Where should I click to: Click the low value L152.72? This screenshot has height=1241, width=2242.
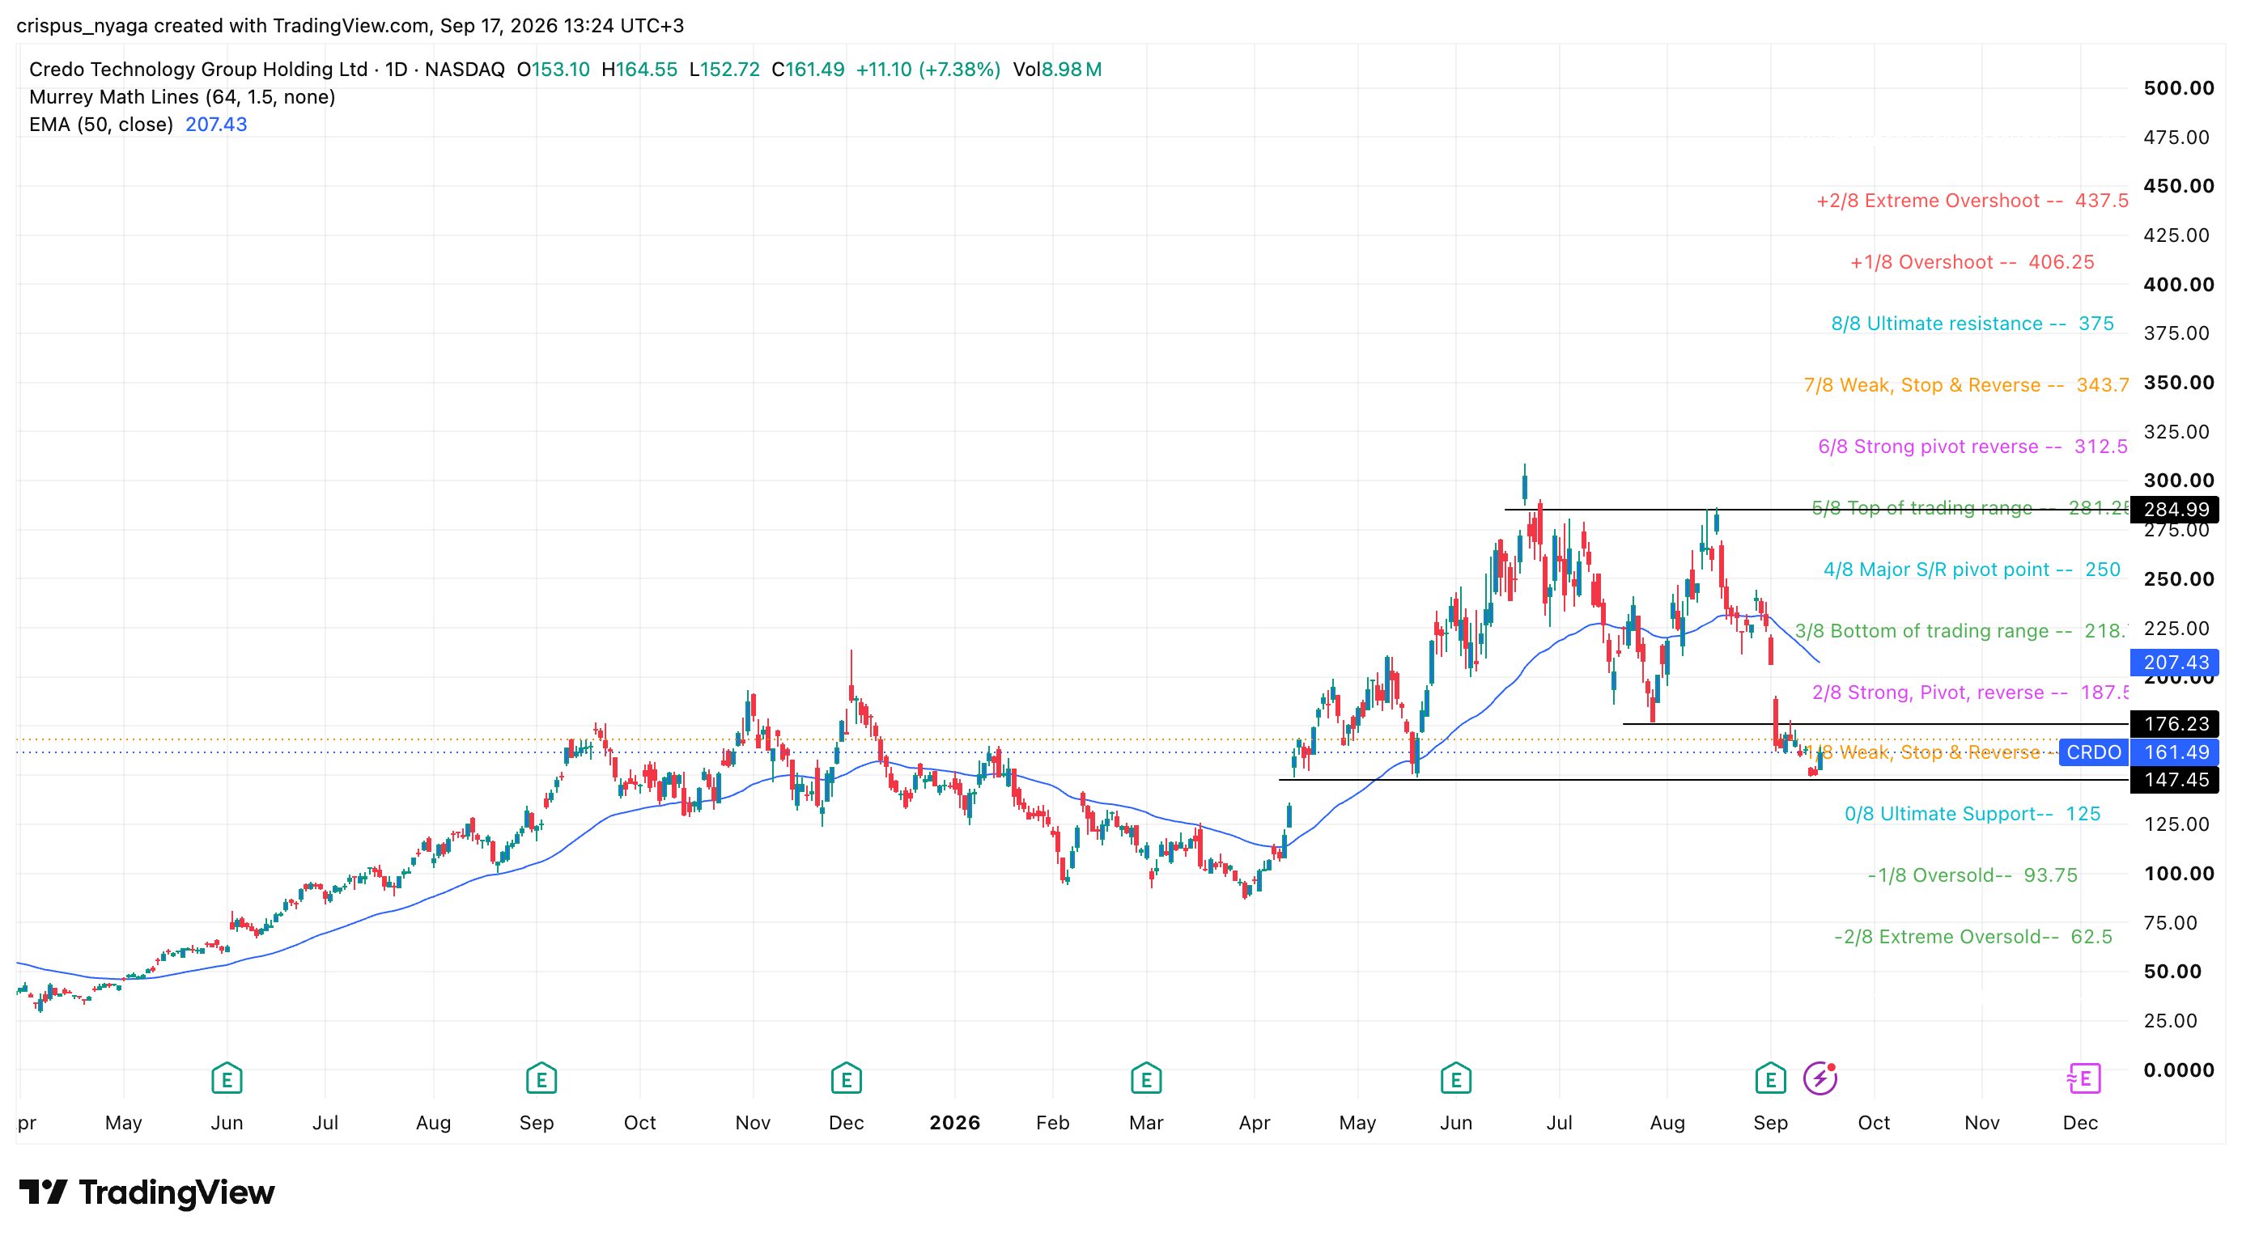(725, 70)
